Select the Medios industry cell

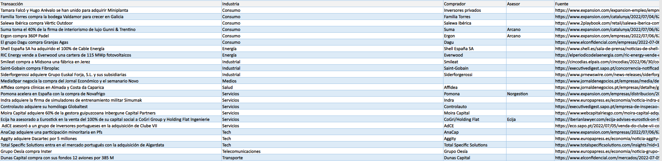[x=332, y=81]
